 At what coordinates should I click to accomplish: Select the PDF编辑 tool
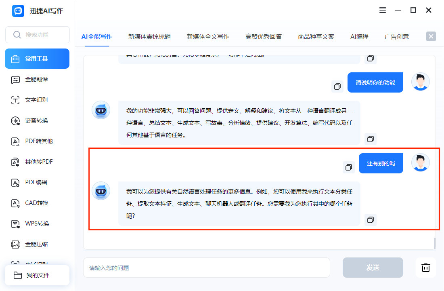click(32, 182)
